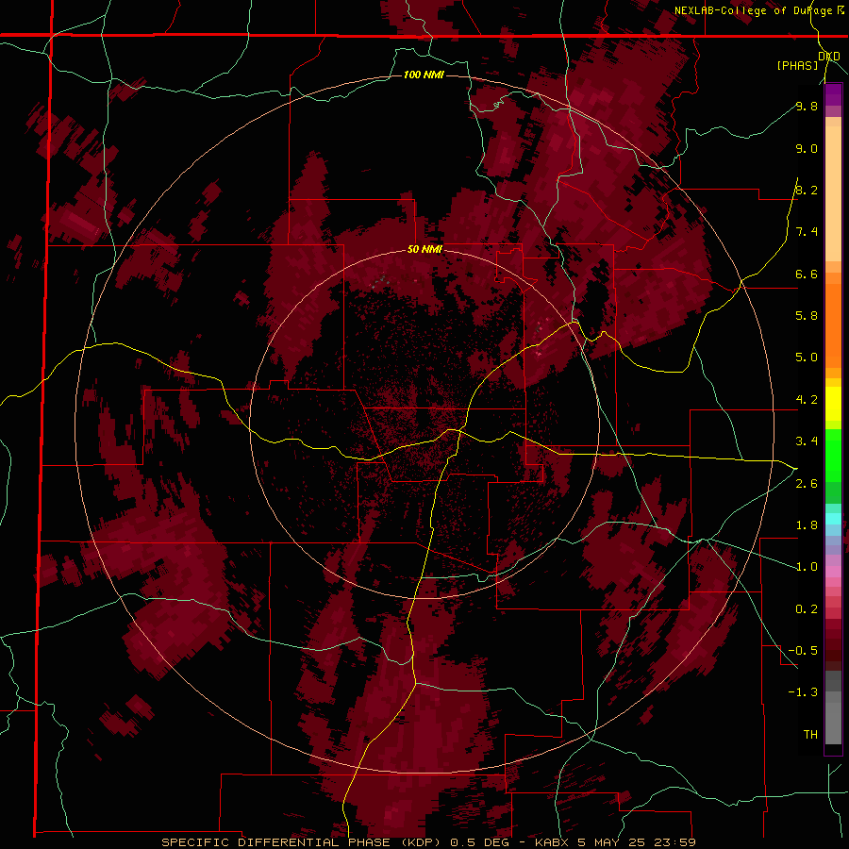Click the 7.4 legend value

(807, 232)
